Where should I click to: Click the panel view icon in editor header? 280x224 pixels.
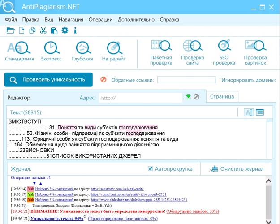(x=260, y=112)
